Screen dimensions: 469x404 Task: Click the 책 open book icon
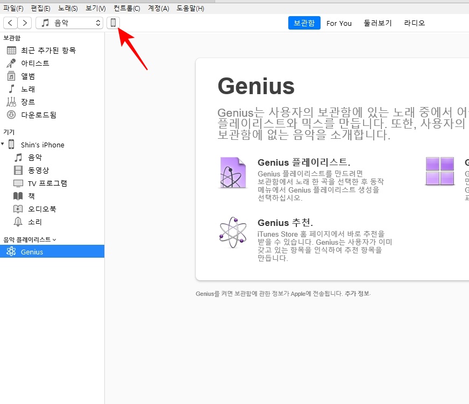pos(18,196)
